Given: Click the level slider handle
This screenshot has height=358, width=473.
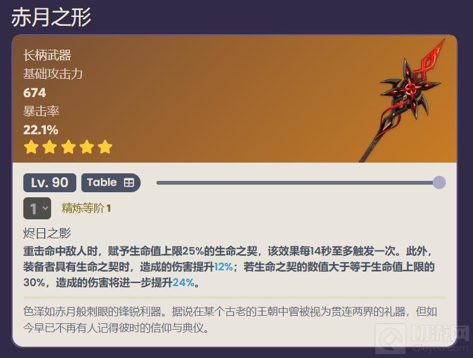Looking at the screenshot, I should click(439, 183).
